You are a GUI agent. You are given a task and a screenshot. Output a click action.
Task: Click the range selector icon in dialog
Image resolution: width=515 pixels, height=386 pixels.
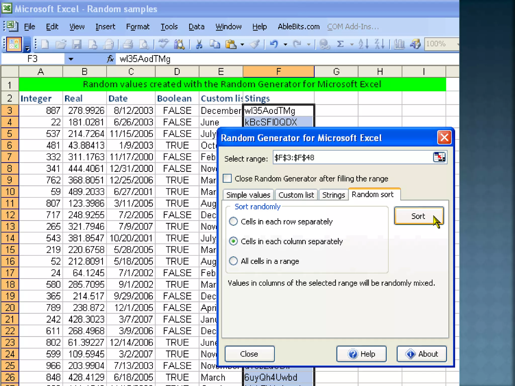point(439,158)
